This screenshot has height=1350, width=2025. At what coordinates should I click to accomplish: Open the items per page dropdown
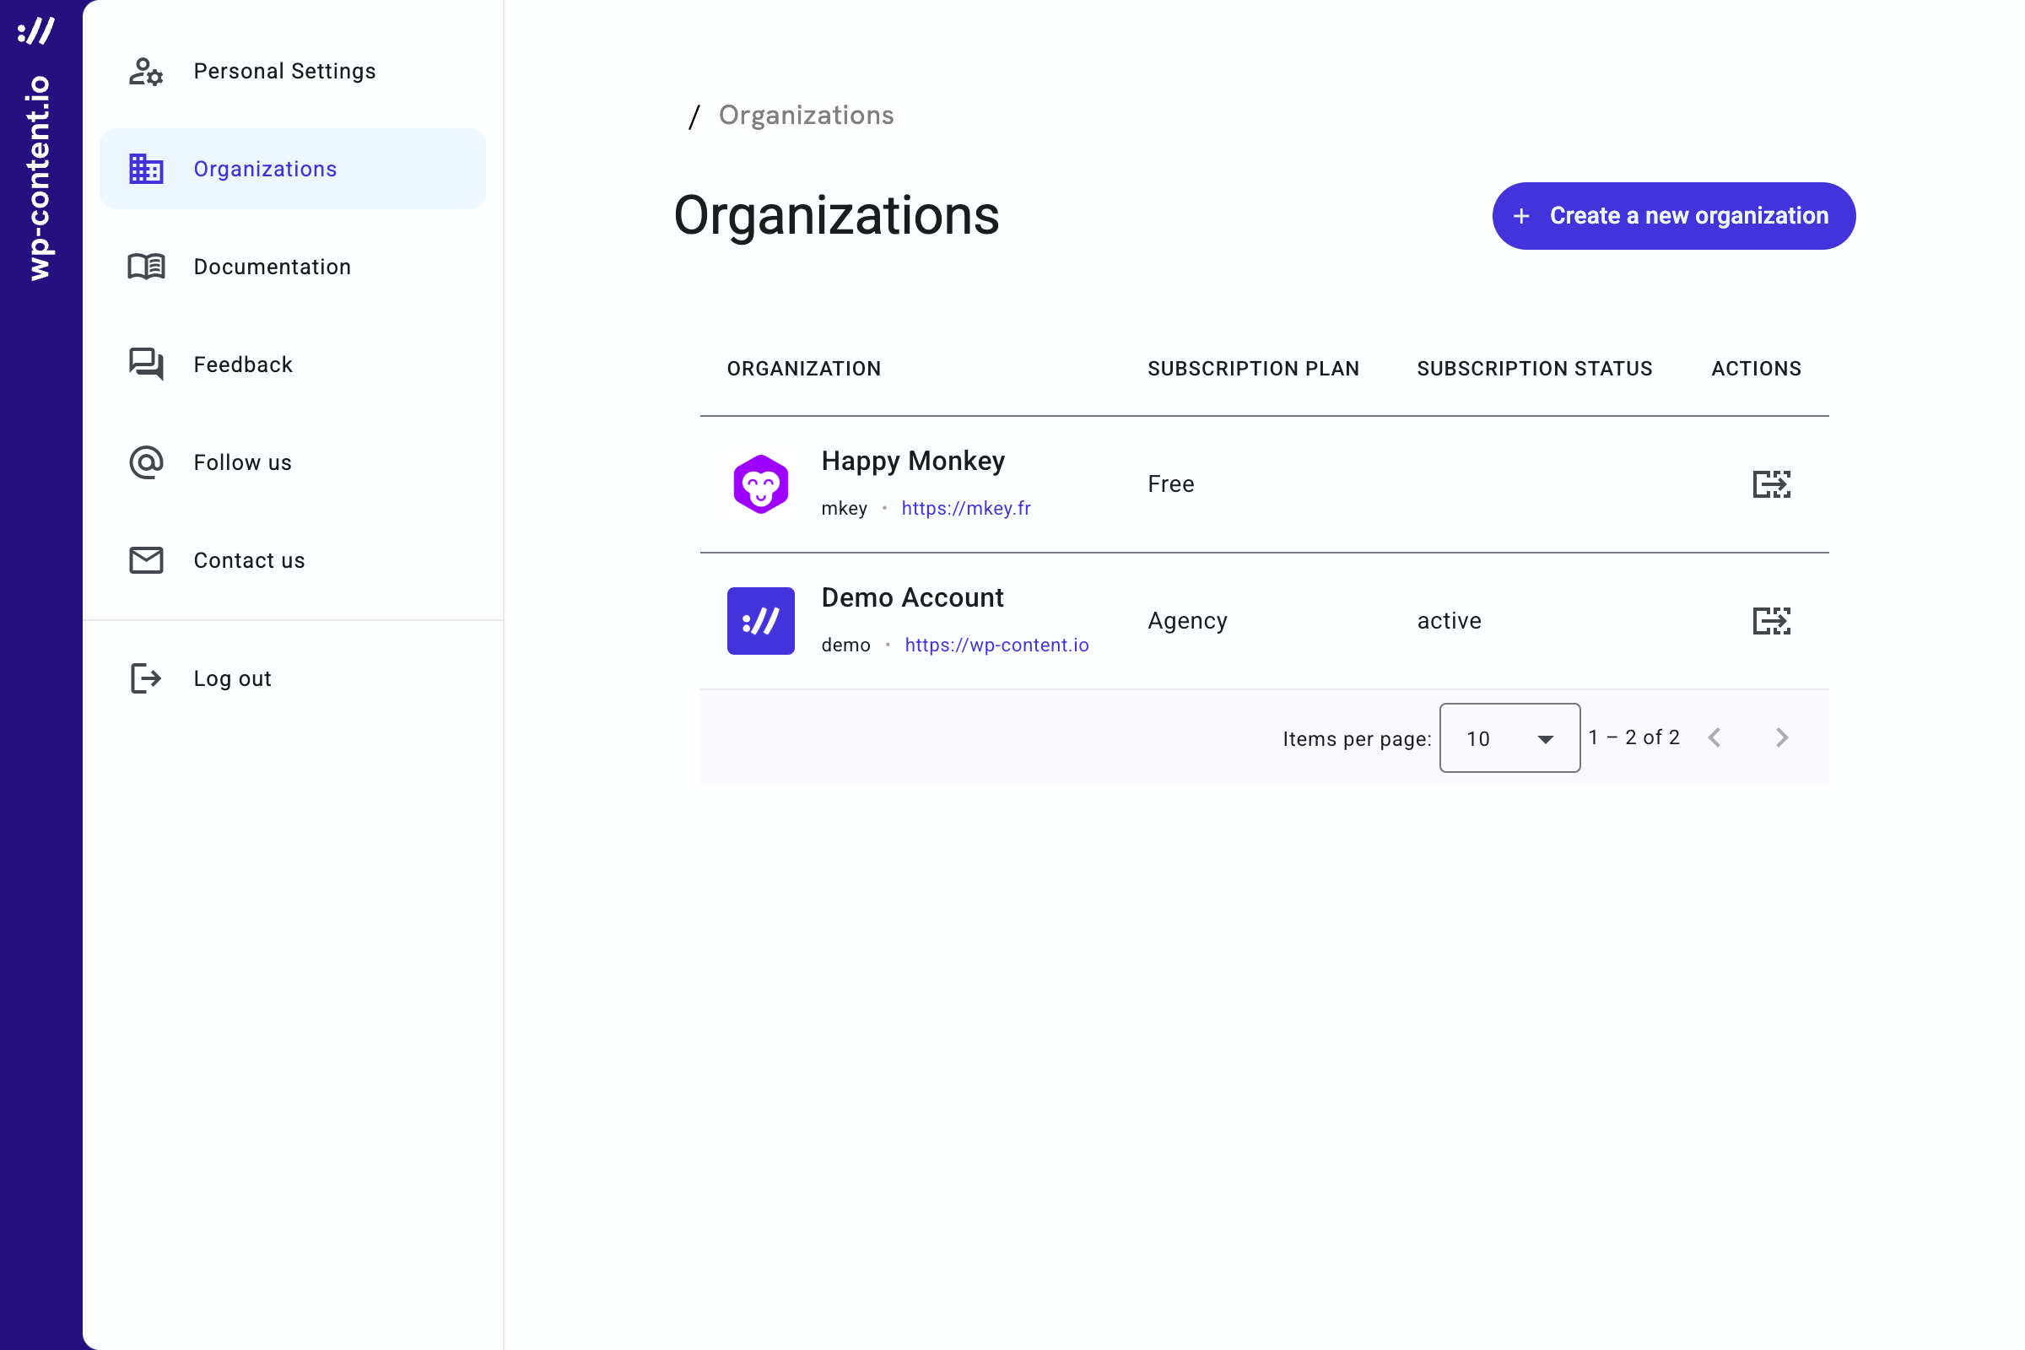[x=1509, y=737]
